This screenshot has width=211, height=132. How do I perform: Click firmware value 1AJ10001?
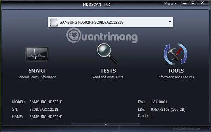pyautogui.click(x=159, y=102)
